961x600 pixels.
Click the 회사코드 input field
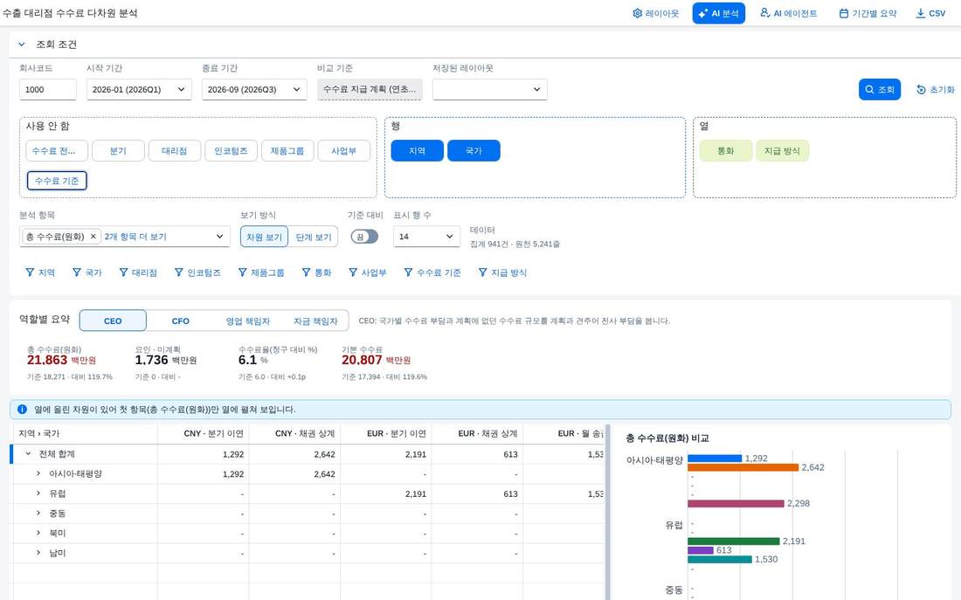tap(48, 89)
